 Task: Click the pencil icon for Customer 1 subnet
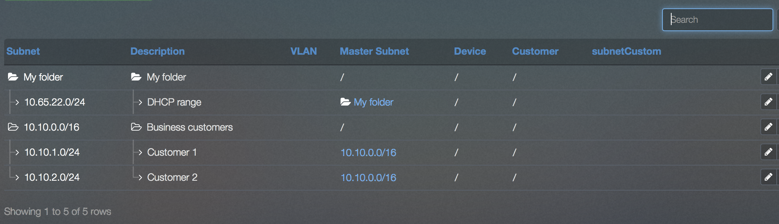(x=769, y=152)
